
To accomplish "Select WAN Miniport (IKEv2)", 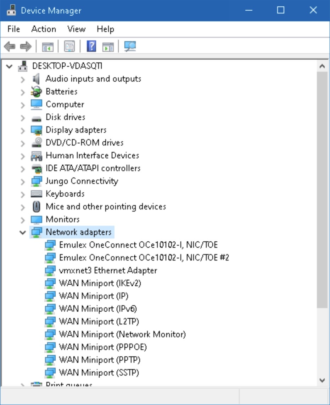I will point(100,283).
